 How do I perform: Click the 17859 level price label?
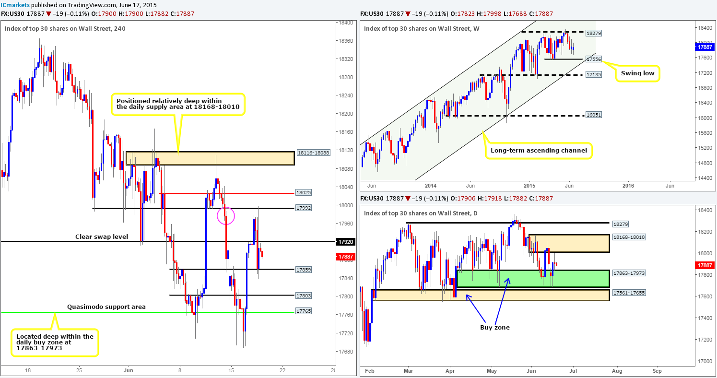(x=304, y=270)
